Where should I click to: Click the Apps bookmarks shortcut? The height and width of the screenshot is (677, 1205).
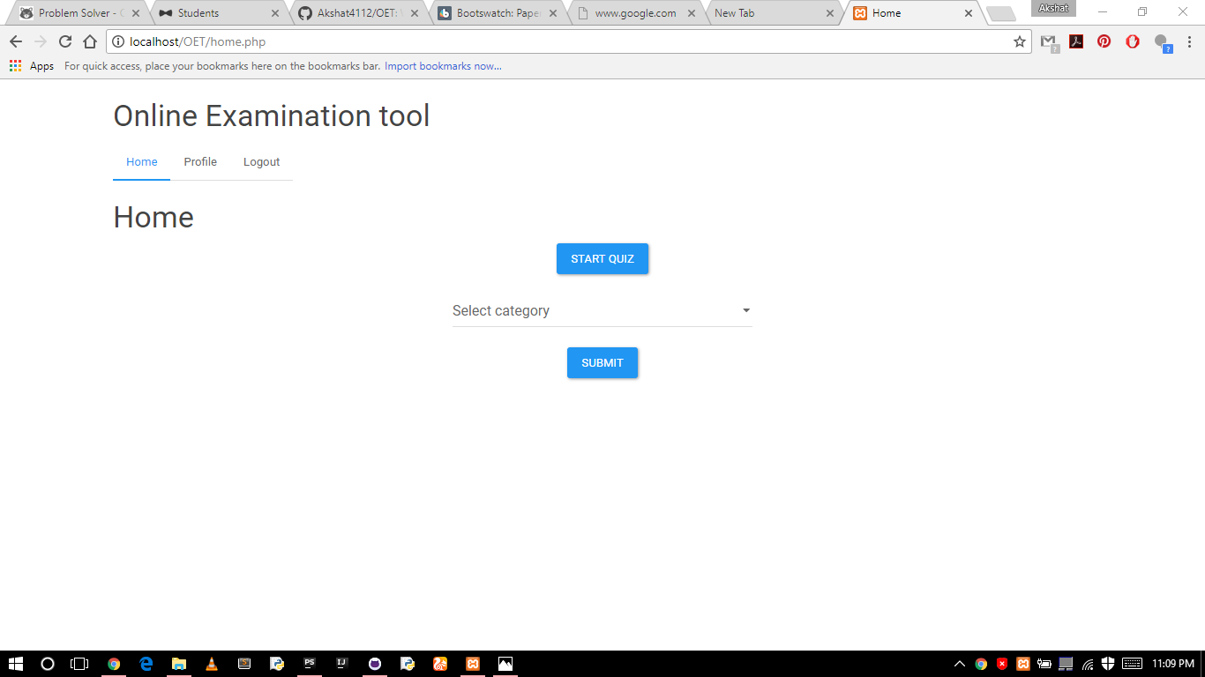32,66
